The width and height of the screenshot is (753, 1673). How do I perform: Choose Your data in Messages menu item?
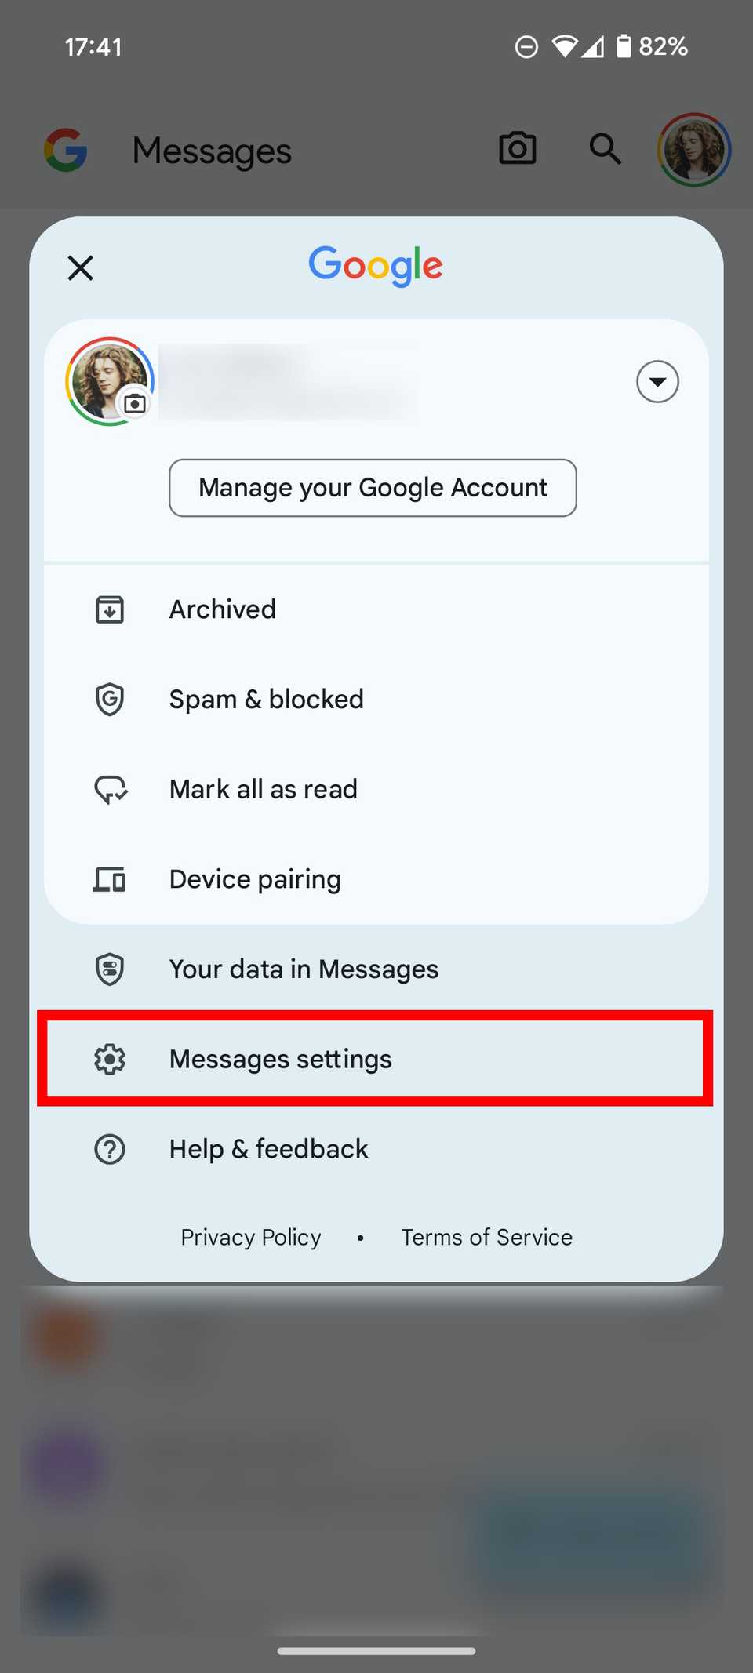click(x=304, y=969)
